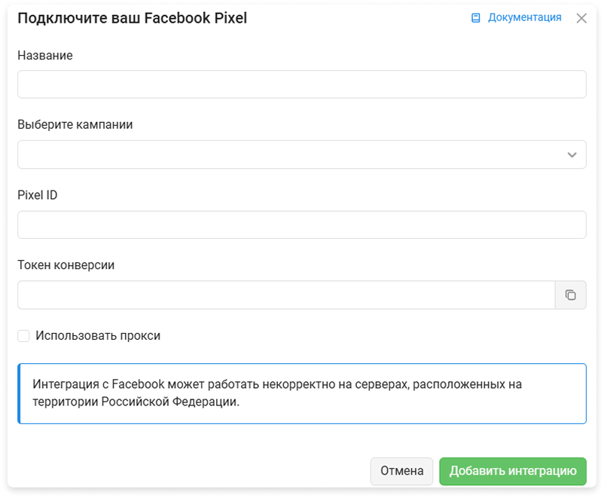Expand the campaigns list via chevron arrow

tap(572, 154)
